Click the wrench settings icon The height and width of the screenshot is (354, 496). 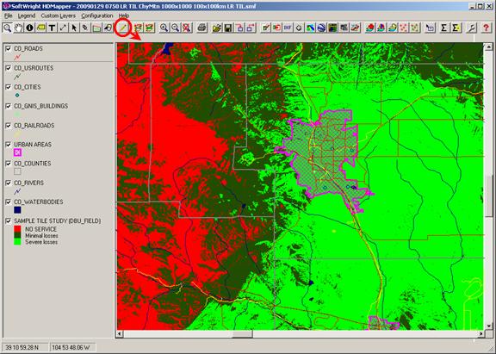point(471,28)
